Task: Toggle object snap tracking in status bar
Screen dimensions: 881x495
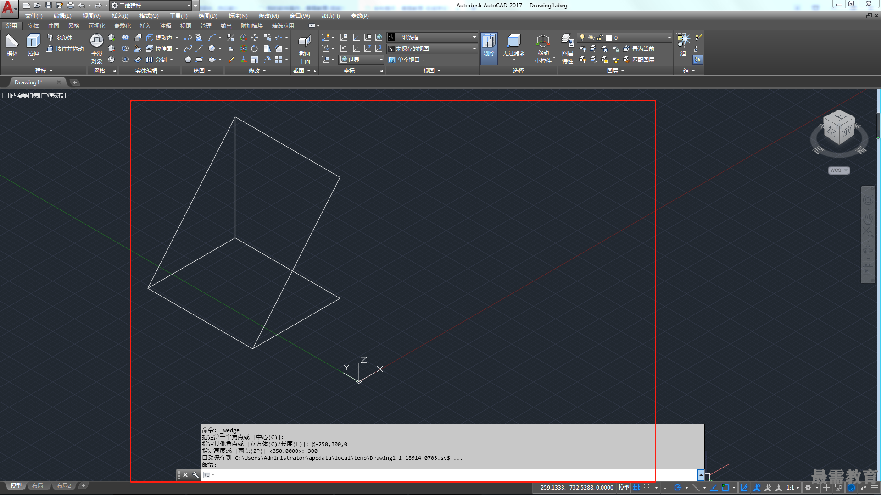Action: click(x=714, y=488)
